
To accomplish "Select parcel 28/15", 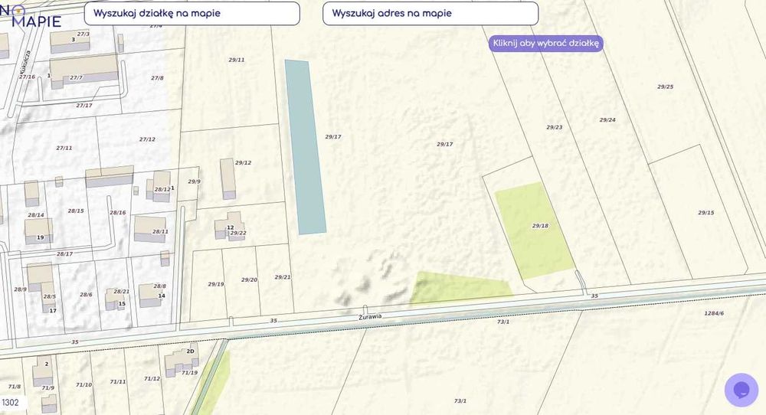I will click(x=76, y=211).
